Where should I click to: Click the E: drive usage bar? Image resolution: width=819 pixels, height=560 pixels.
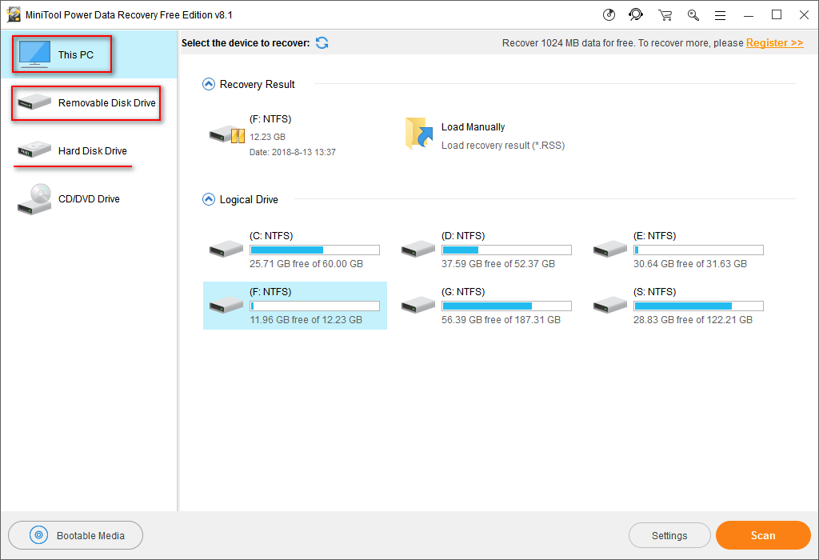pyautogui.click(x=698, y=250)
